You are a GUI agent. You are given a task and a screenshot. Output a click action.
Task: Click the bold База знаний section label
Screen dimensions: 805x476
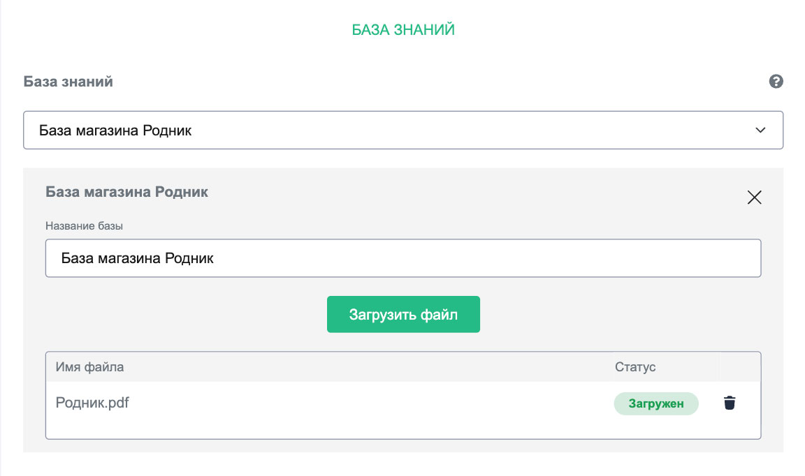[68, 82]
